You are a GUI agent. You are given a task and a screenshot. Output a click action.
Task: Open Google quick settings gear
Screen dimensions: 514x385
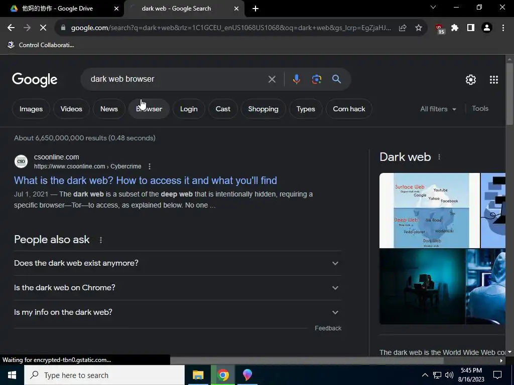click(471, 80)
